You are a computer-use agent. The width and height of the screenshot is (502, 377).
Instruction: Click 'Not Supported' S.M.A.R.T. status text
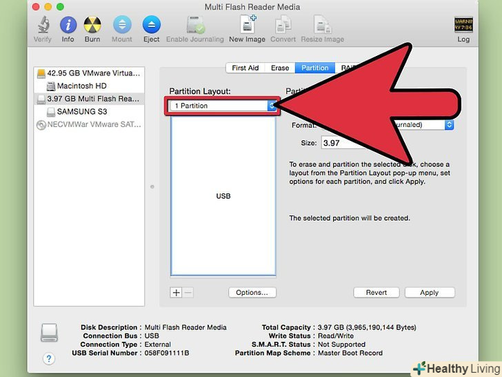pyautogui.click(x=341, y=345)
